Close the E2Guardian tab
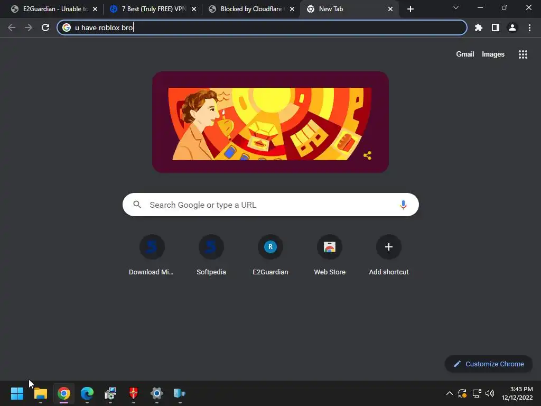Image resolution: width=541 pixels, height=406 pixels. point(95,9)
